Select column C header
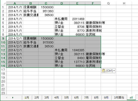The width and height of the screenshot is (138, 101). pyautogui.click(x=46, y=3)
